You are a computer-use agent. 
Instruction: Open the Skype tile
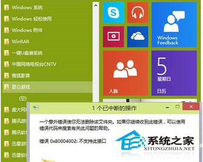(113, 13)
